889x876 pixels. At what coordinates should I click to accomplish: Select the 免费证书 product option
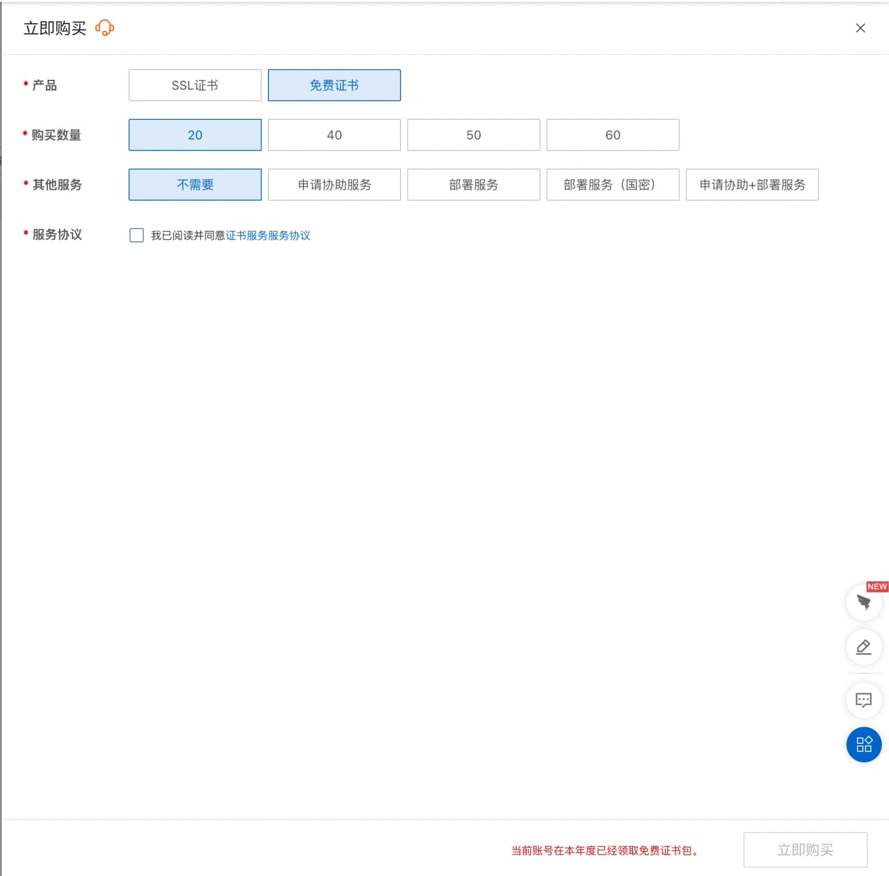click(x=334, y=85)
